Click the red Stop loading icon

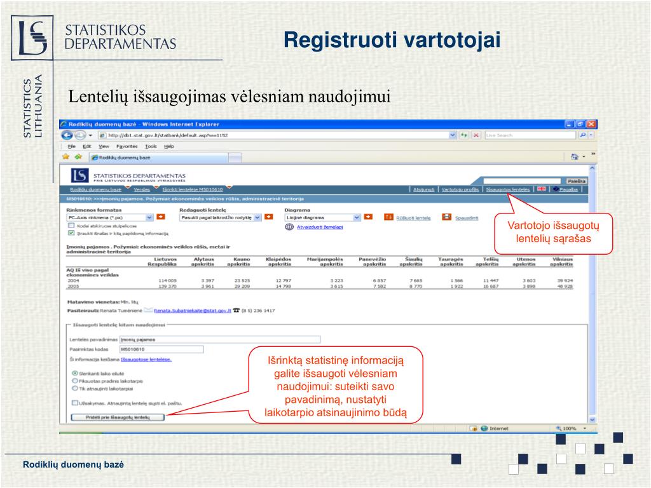pos(476,135)
